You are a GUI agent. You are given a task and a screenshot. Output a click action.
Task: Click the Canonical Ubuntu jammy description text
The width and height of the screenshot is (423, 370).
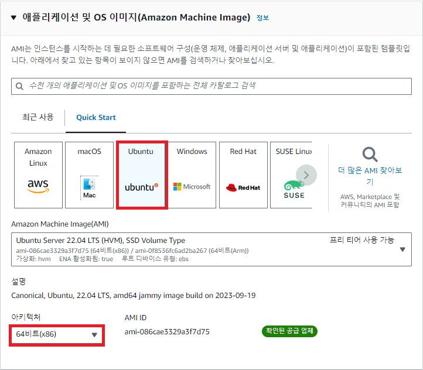pos(133,296)
